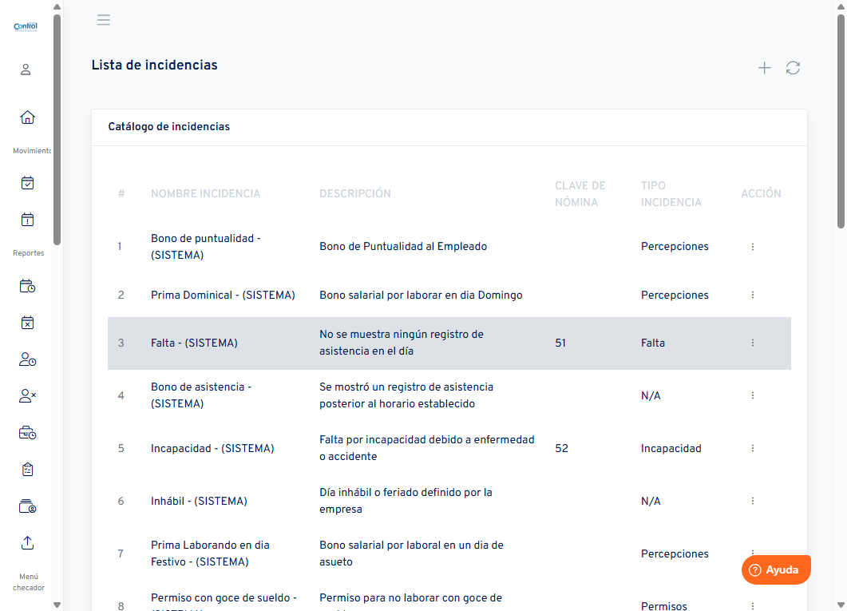
Task: Click the main page vertical scrollbar thumb
Action: tap(841, 121)
